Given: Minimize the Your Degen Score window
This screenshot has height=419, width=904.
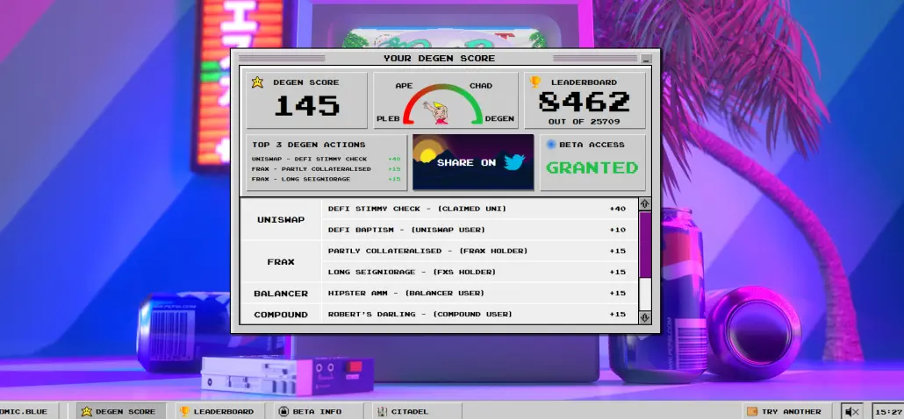Looking at the screenshot, I should 646,59.
